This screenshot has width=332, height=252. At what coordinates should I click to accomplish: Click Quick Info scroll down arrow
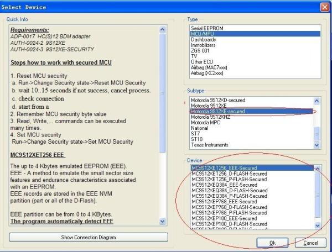click(162, 222)
